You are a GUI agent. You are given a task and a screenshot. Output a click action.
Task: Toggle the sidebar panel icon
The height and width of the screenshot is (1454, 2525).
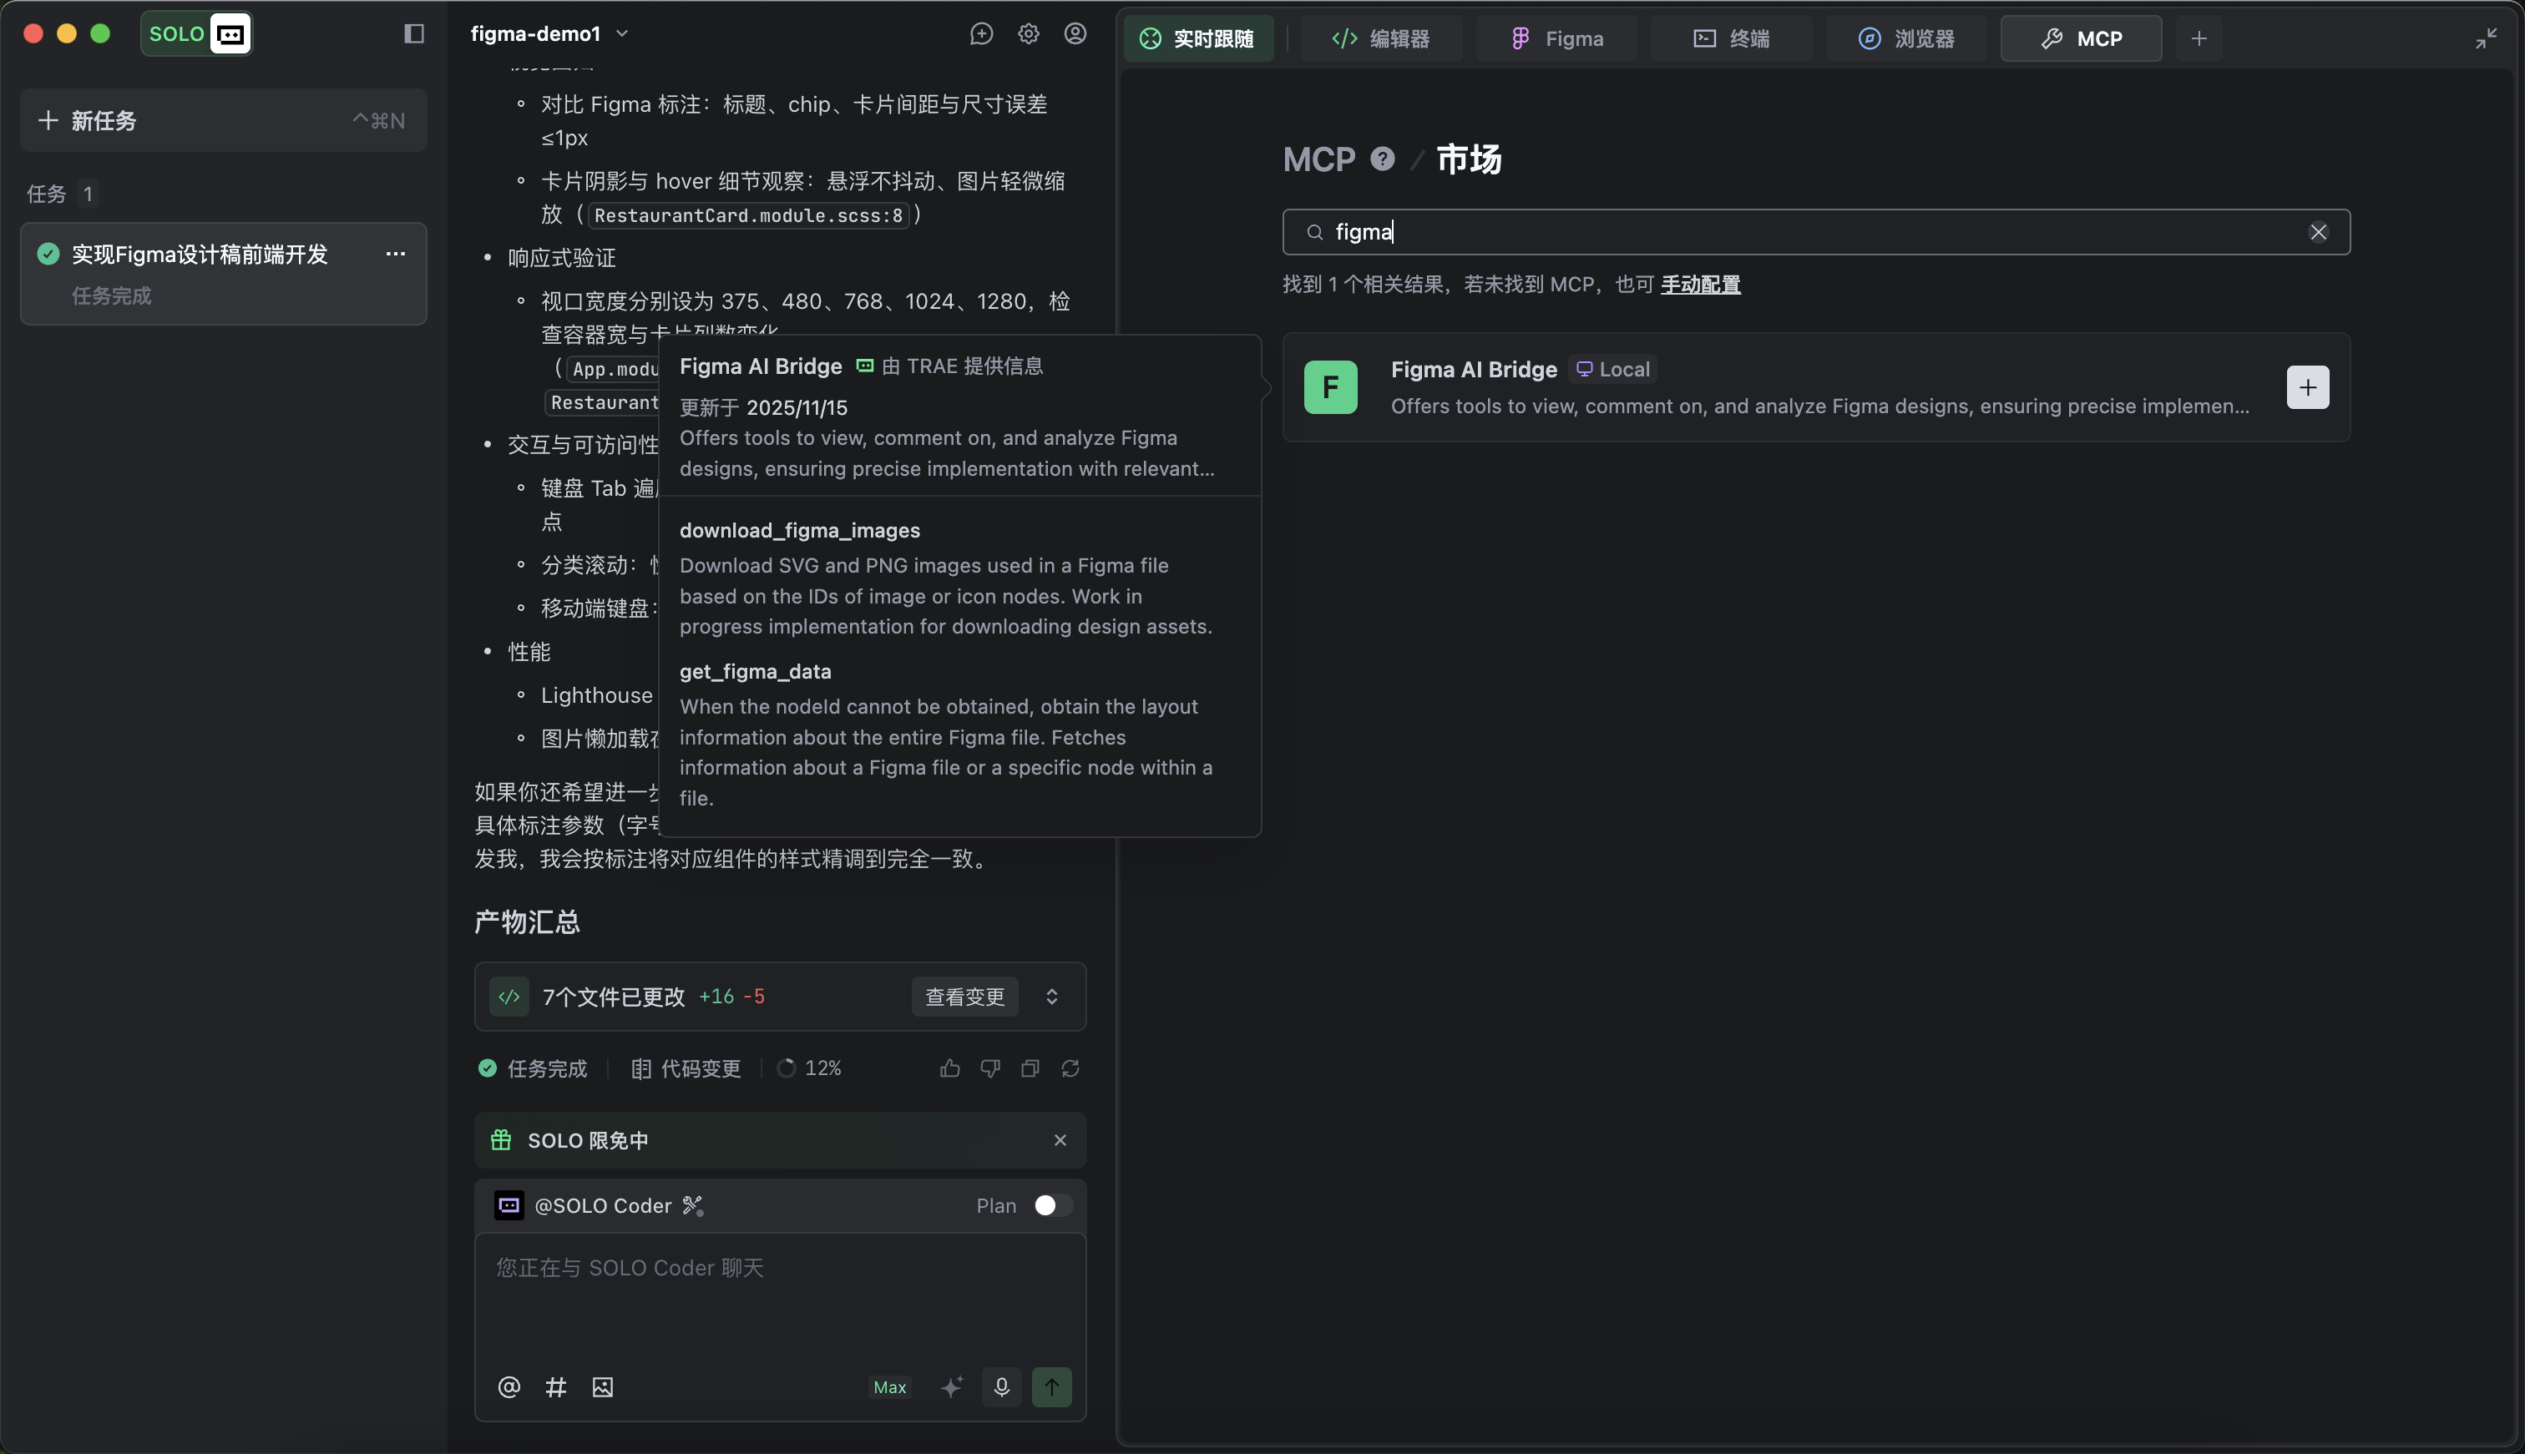pos(413,34)
